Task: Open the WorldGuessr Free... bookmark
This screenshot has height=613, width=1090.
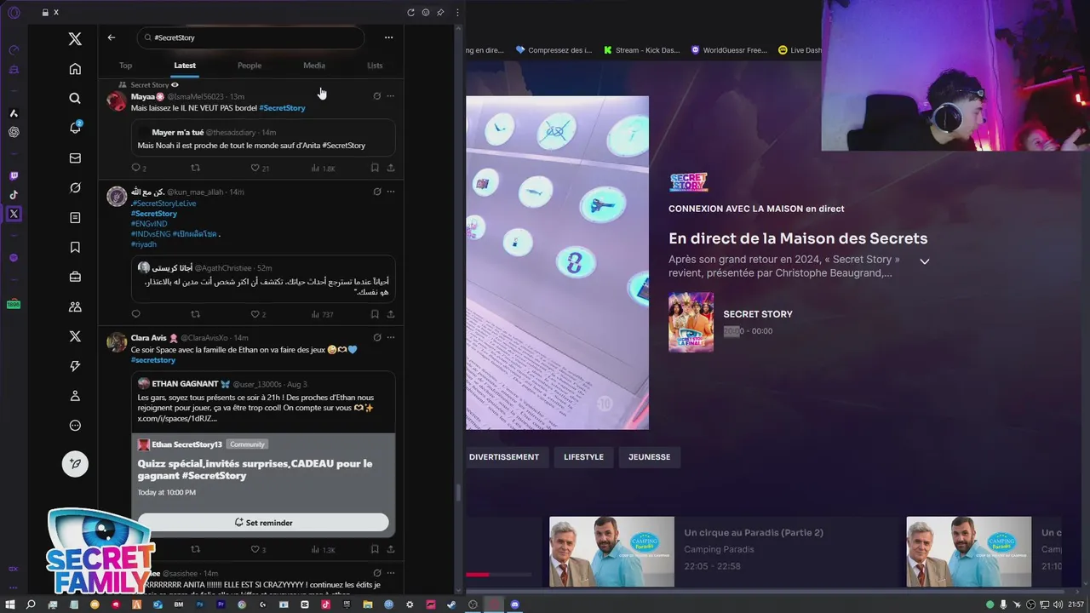Action: tap(729, 50)
